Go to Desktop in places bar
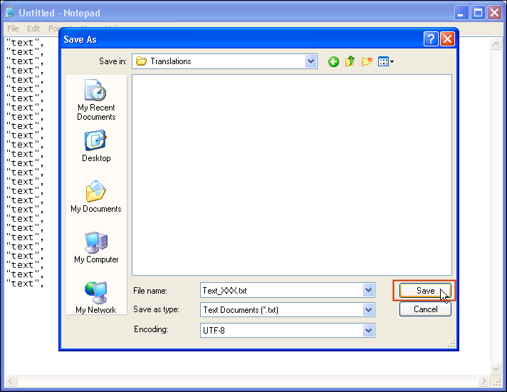Screen dimensions: 507x392 pyautogui.click(x=96, y=146)
